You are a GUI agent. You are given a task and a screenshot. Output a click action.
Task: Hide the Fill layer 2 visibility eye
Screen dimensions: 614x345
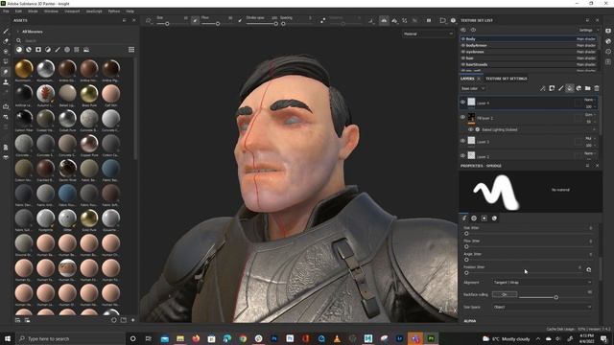pos(462,117)
